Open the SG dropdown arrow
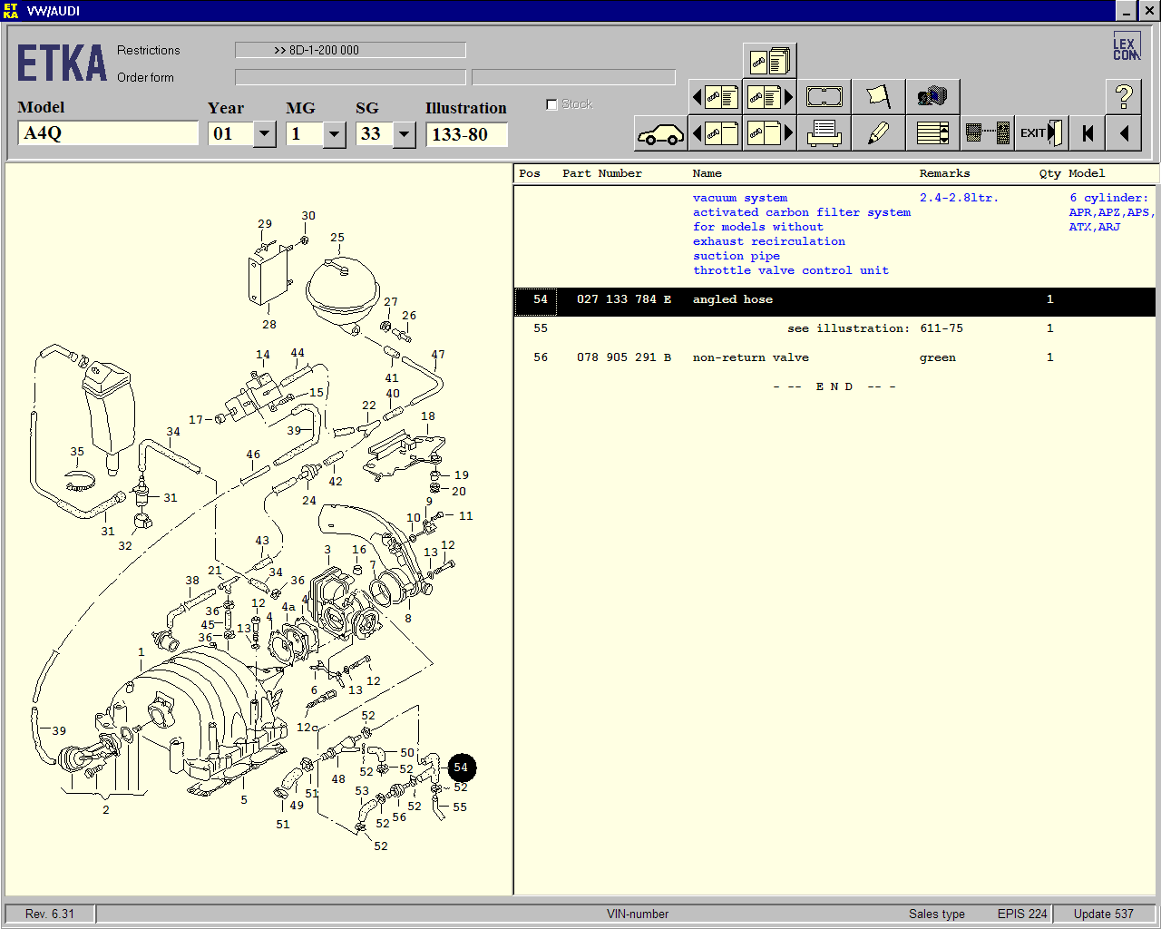 click(405, 134)
